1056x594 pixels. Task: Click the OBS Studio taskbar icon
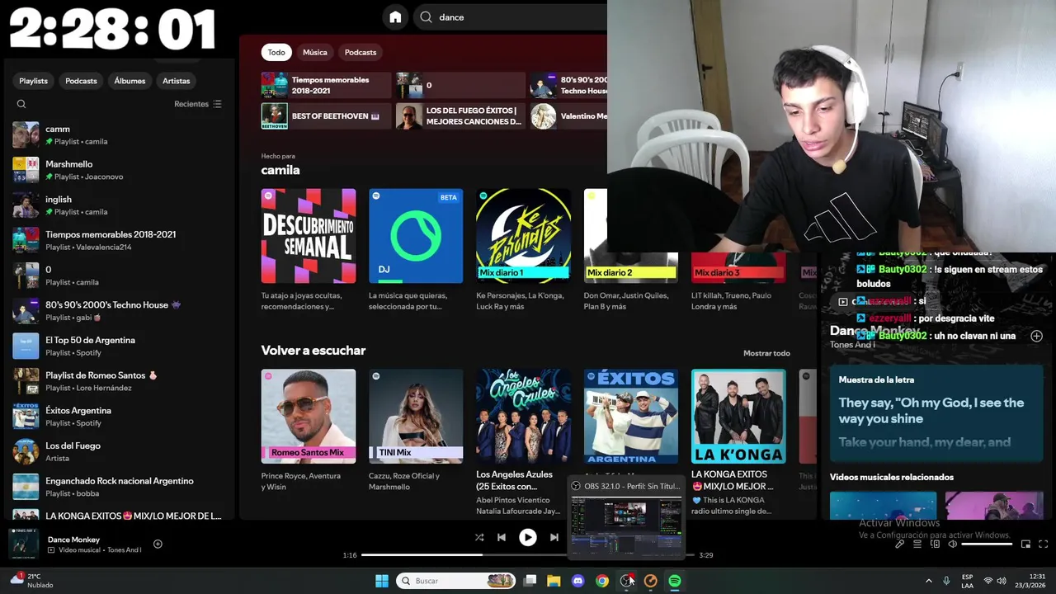[626, 581]
